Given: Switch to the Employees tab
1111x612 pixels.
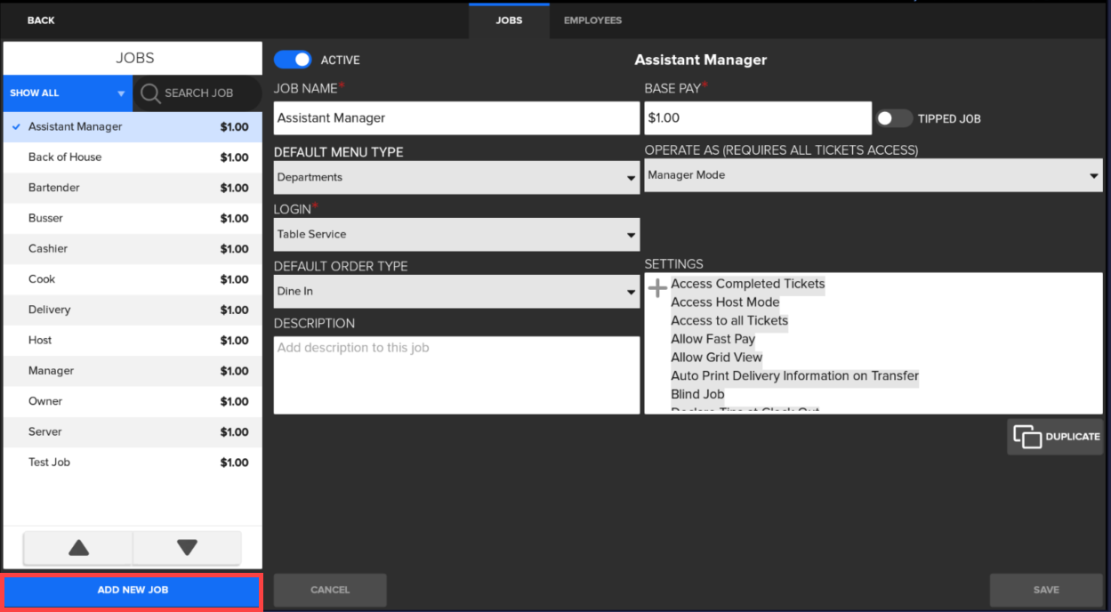Looking at the screenshot, I should click(592, 20).
